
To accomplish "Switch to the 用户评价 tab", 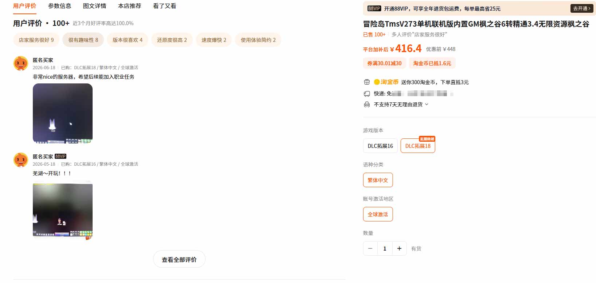I will coord(24,6).
